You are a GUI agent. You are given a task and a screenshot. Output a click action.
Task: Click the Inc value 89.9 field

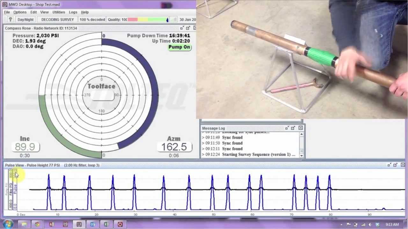(x=25, y=147)
